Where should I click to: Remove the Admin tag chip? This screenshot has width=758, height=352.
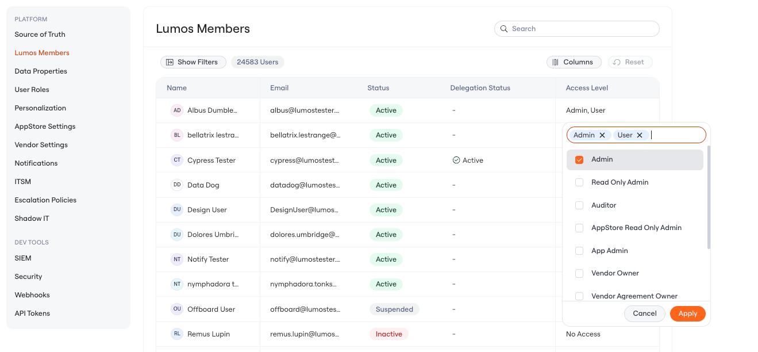coord(602,135)
